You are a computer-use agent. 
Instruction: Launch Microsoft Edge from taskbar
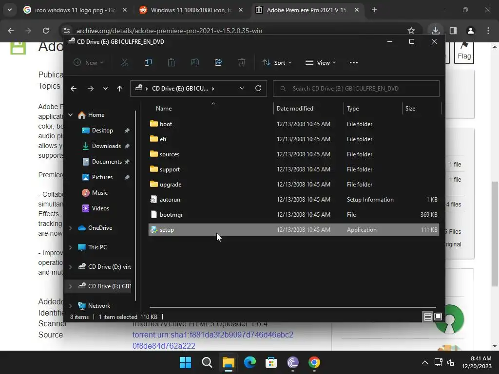(x=250, y=362)
